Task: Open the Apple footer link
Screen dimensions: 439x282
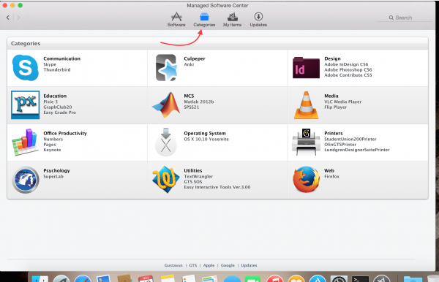Action: tap(209, 265)
